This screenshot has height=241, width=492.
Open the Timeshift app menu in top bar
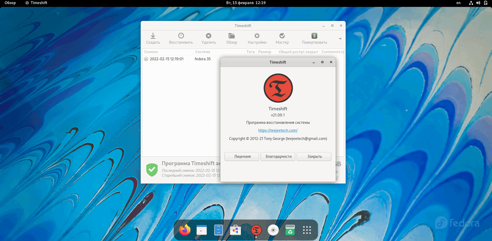[36, 3]
